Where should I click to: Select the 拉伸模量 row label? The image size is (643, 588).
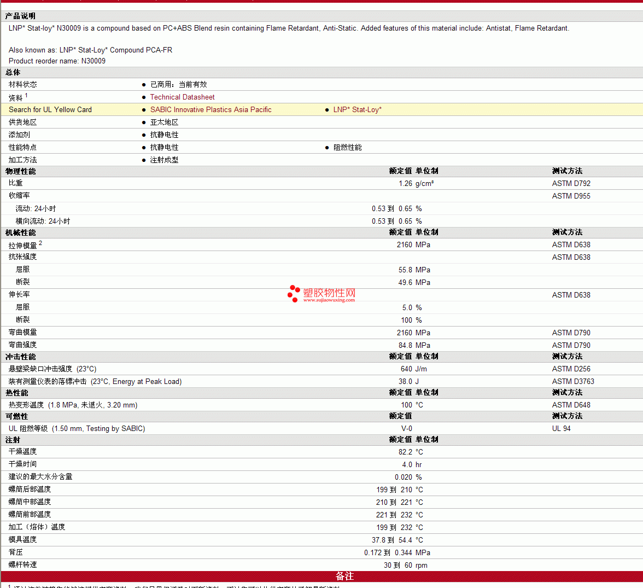(23, 246)
